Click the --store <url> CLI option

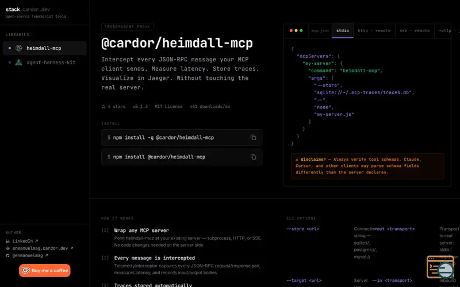pyautogui.click(x=303, y=229)
